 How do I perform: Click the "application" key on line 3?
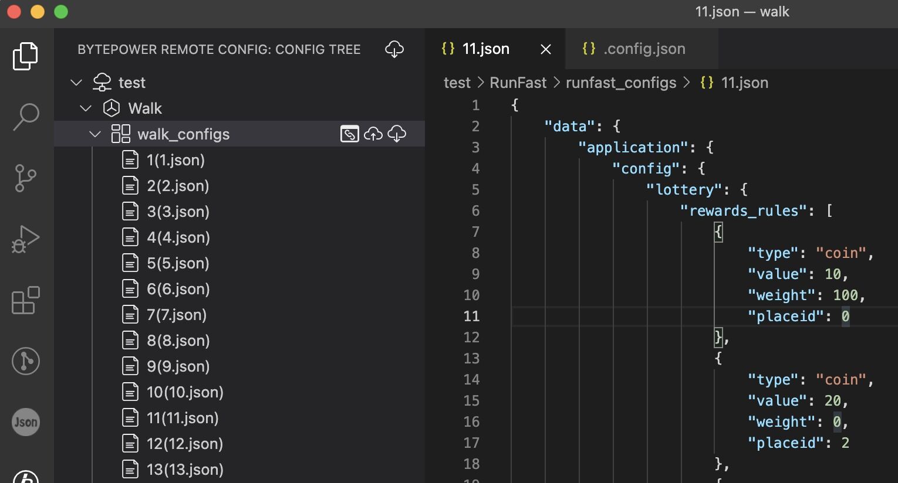pyautogui.click(x=633, y=148)
